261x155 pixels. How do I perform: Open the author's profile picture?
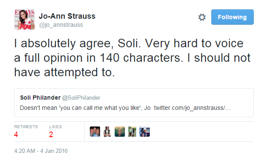tap(24, 20)
